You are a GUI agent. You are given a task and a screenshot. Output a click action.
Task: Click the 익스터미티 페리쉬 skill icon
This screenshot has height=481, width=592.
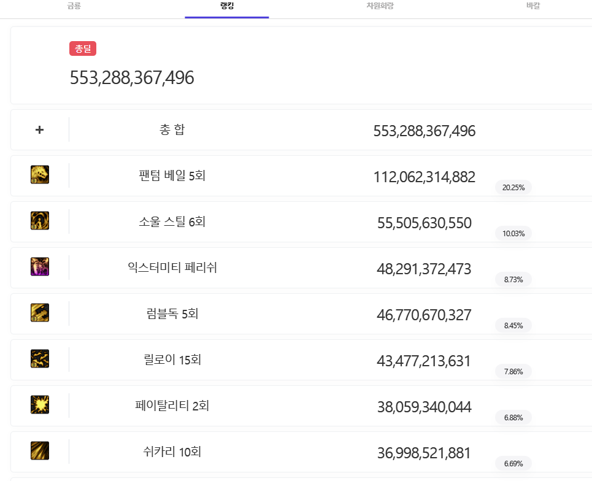tap(40, 267)
